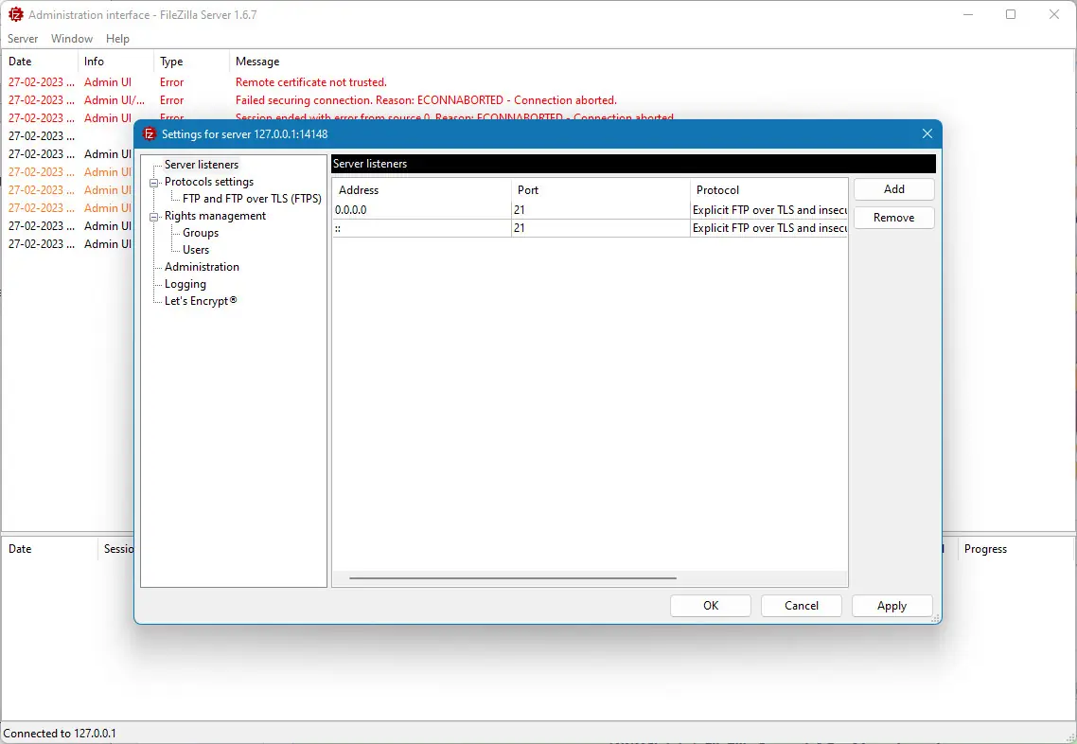Open the Users settings page
1077x744 pixels.
click(196, 250)
